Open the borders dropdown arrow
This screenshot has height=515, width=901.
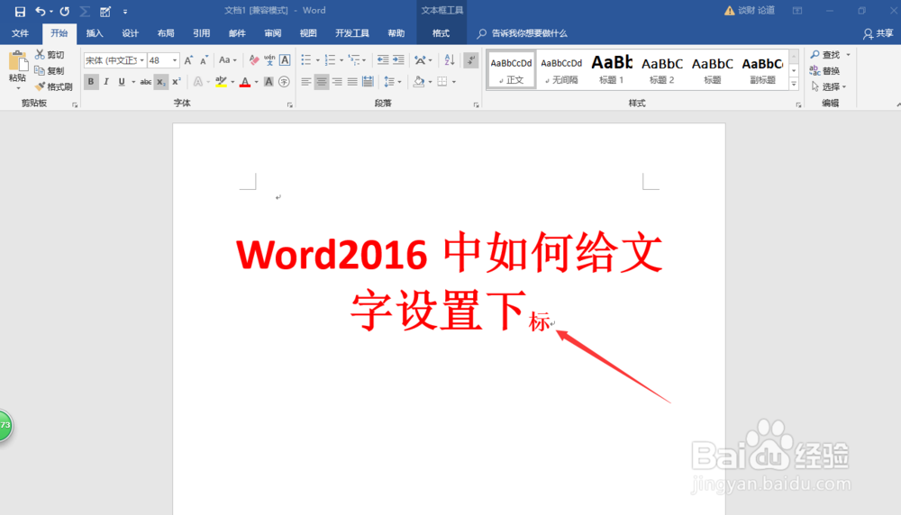click(x=454, y=82)
